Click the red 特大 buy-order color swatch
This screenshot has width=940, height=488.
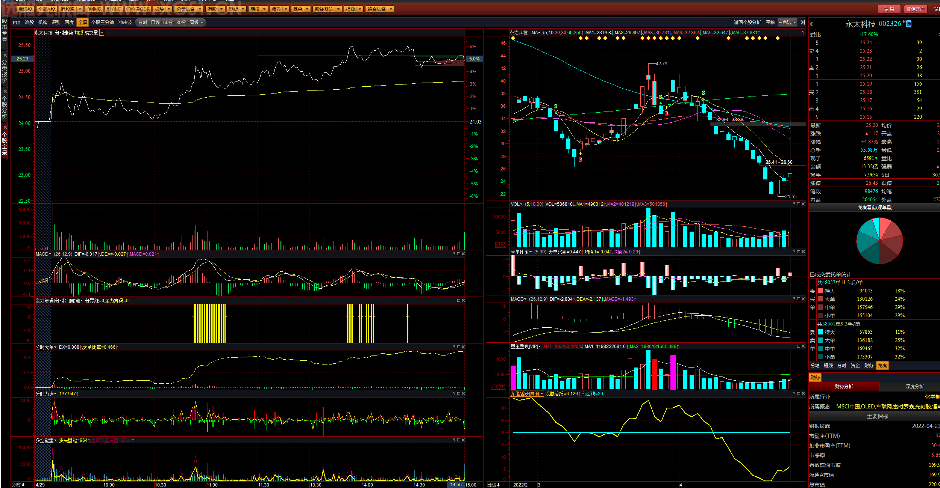(x=820, y=291)
